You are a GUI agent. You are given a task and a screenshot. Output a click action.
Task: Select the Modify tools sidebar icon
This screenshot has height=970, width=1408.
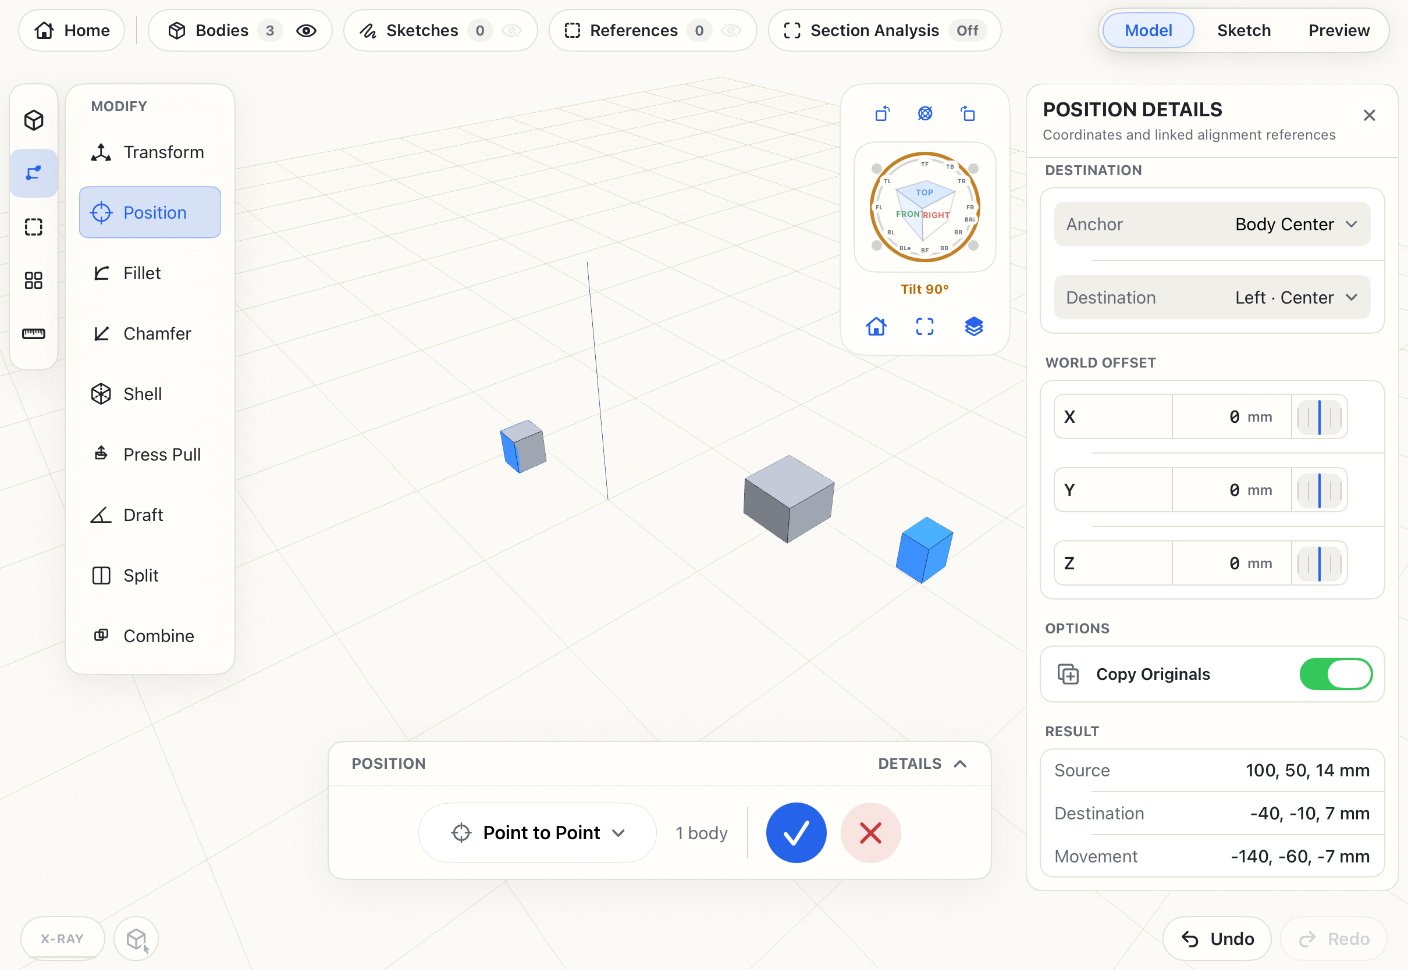33,173
